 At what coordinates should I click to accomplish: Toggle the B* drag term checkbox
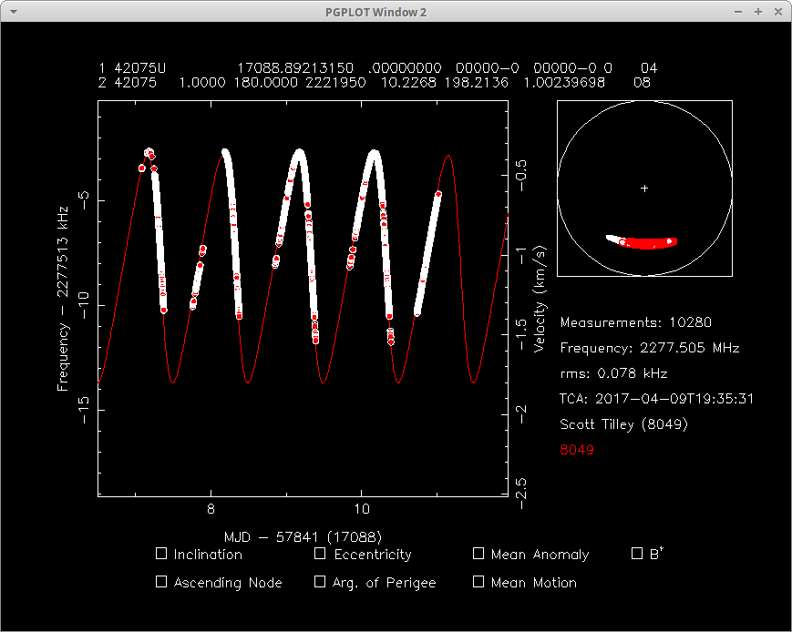(x=637, y=554)
